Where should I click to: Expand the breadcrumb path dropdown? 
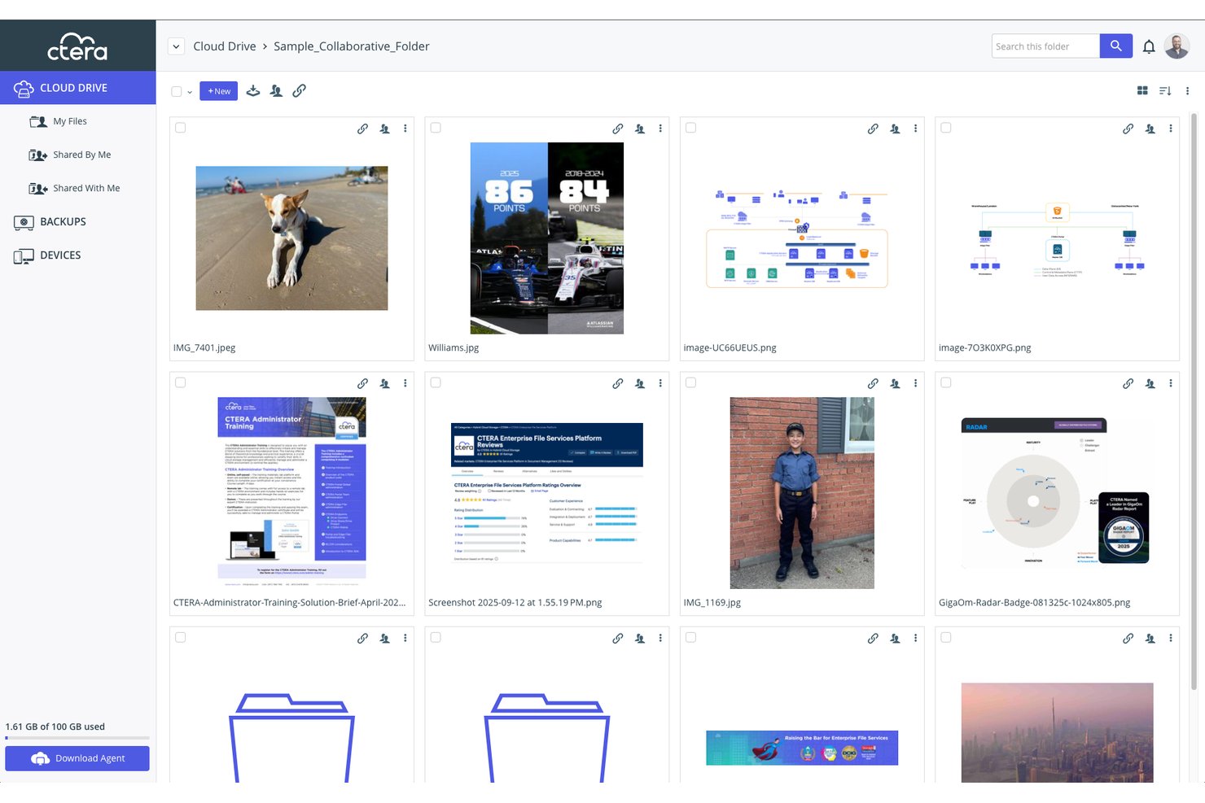(176, 46)
